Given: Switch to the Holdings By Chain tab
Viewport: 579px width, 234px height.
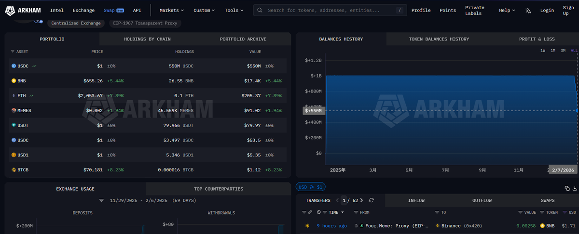Looking at the screenshot, I should click(x=147, y=39).
